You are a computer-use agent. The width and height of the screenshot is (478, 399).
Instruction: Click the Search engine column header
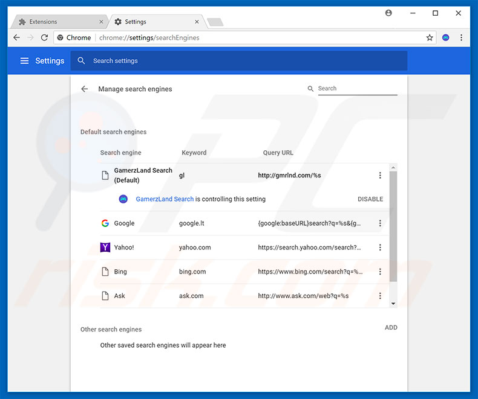pos(121,152)
